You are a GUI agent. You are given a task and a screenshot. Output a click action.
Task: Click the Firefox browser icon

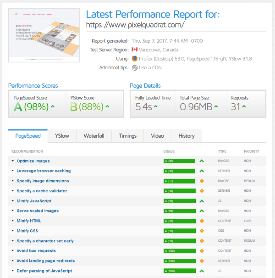pyautogui.click(x=134, y=59)
